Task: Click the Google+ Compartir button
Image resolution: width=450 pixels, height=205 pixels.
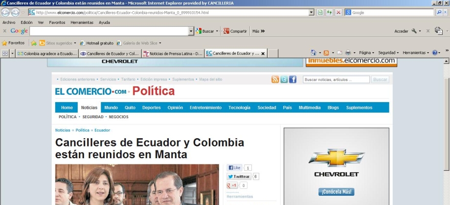Action: (x=235, y=31)
